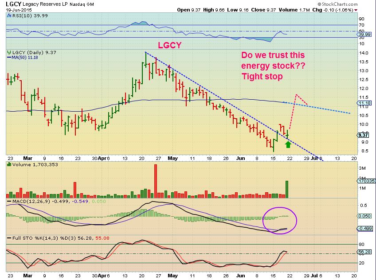Select the MA(50) 11.18 legend label
This screenshot has width=376, height=280.
tap(25, 58)
